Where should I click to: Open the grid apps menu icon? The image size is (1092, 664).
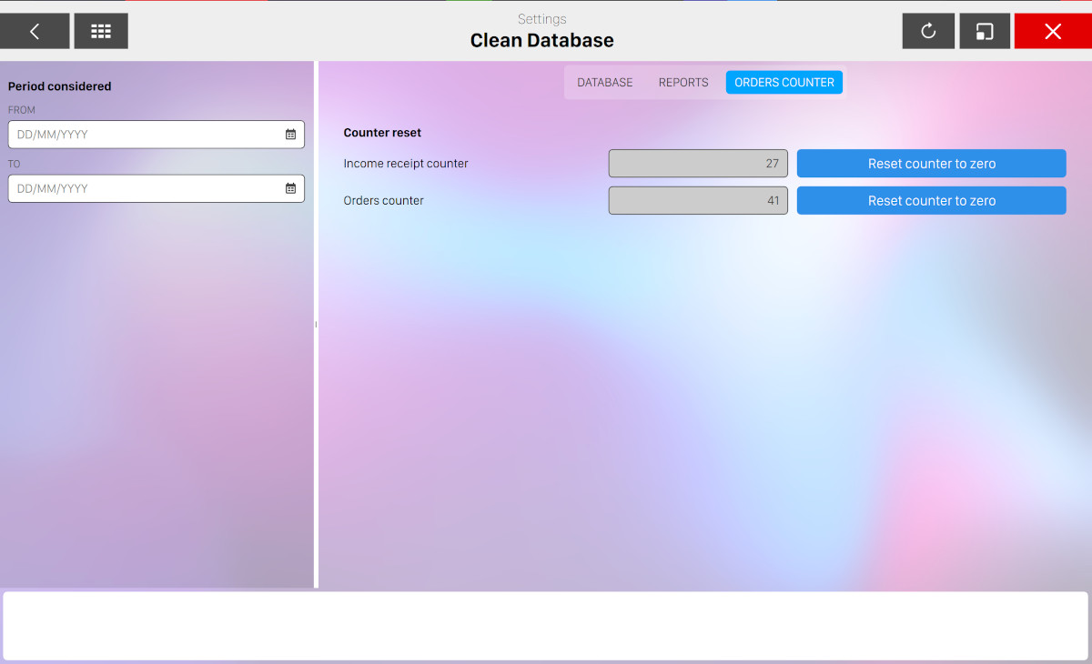click(101, 31)
